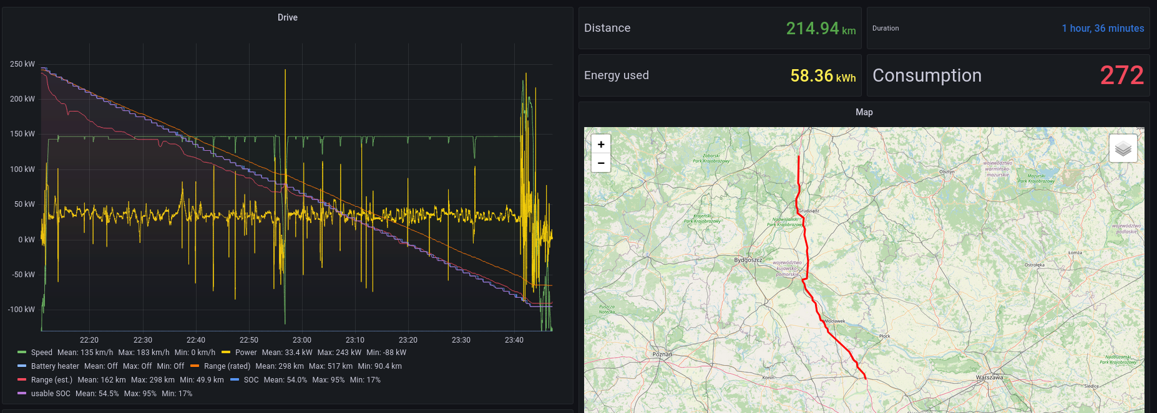Screen dimensions: 1157x413
Task: Click the Olsztyn label on the map
Action: pyautogui.click(x=947, y=171)
